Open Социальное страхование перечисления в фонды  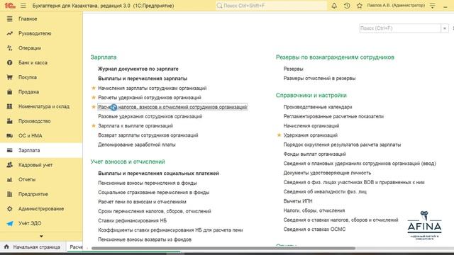coord(153,192)
